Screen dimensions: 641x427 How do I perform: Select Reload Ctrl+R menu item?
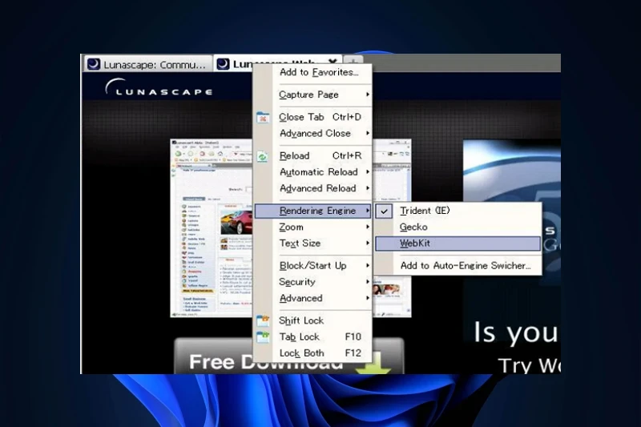313,156
